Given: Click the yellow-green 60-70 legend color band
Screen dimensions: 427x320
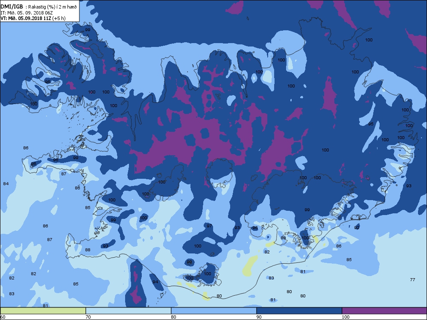Looking at the screenshot, I should pyautogui.click(x=43, y=311).
